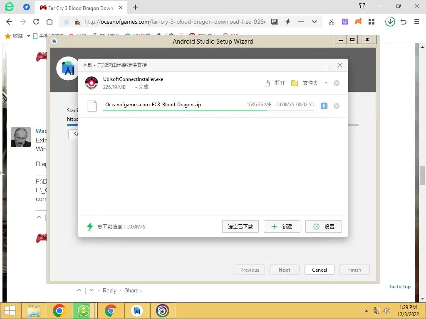Click clear downloaded 清空已下载 button
426x319 pixels.
[240, 226]
